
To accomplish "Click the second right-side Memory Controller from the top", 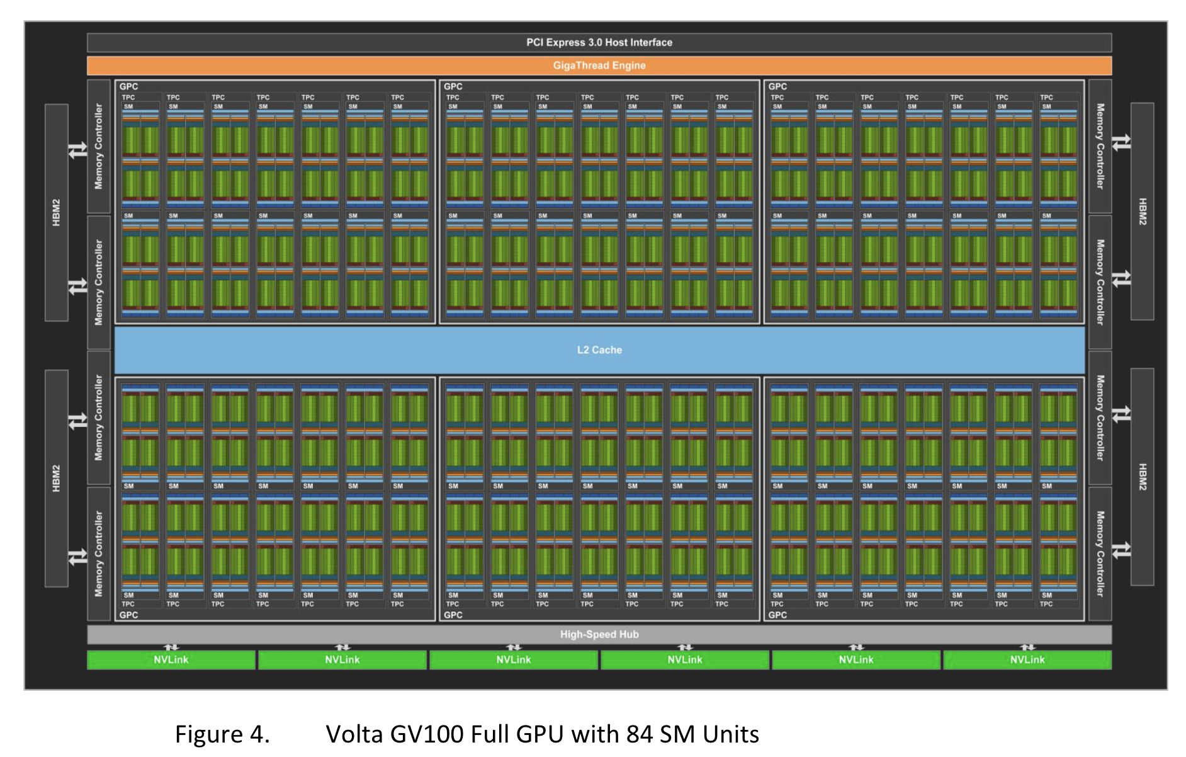I will click(x=1100, y=283).
